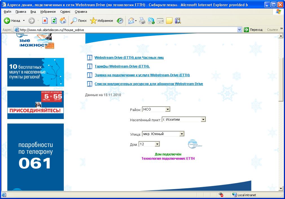The height and width of the screenshot is (199, 285).
Task: Open the History clock icon
Action: 120,21
